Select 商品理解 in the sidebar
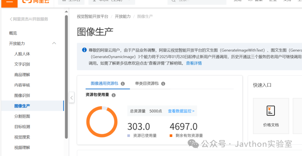The height and width of the screenshot is (156, 302). (22, 75)
